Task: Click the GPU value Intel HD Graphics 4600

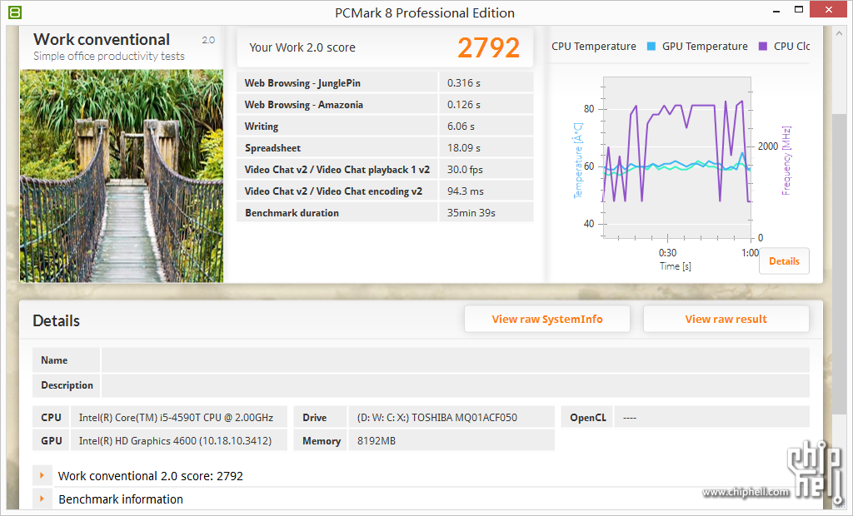Action: click(x=175, y=440)
